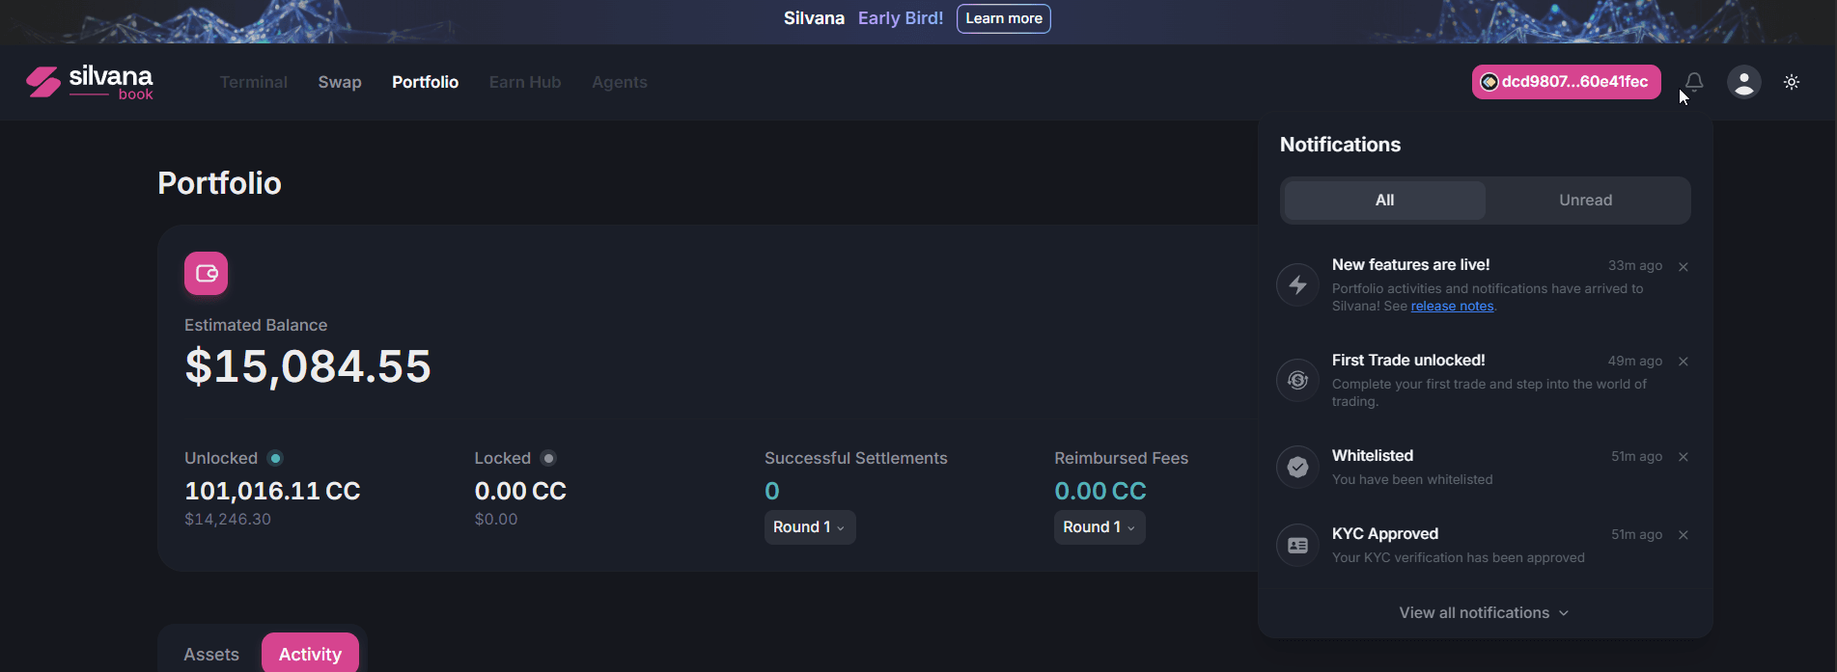Expand View all notifications
The width and height of the screenshot is (1837, 672).
point(1484,613)
